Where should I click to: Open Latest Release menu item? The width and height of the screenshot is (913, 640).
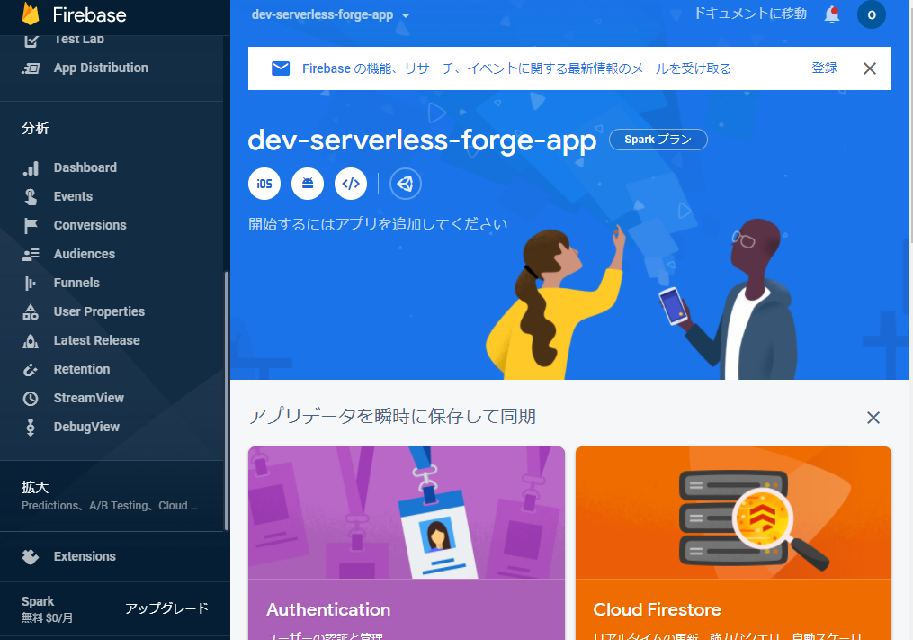pos(96,340)
